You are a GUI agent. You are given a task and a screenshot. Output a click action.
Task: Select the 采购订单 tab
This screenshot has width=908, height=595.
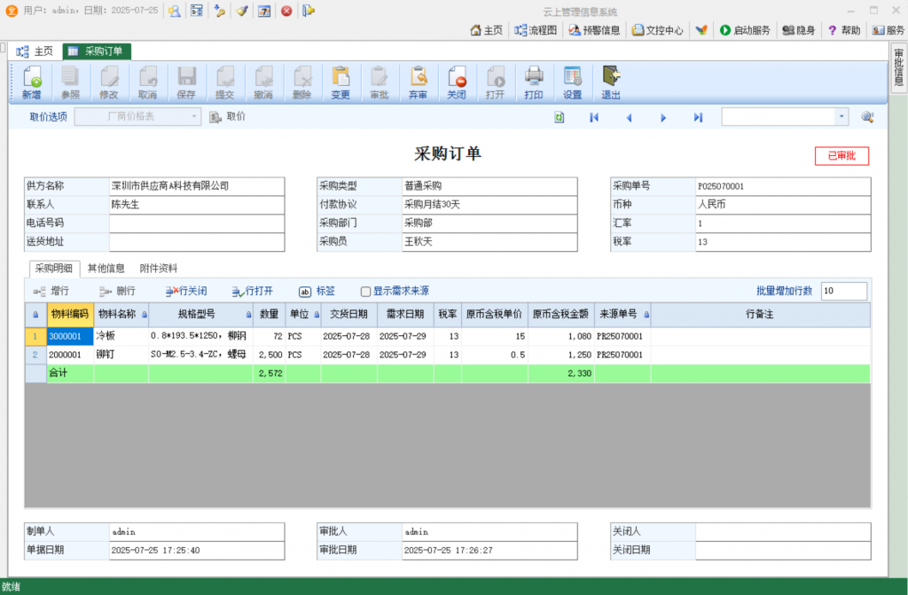[96, 51]
